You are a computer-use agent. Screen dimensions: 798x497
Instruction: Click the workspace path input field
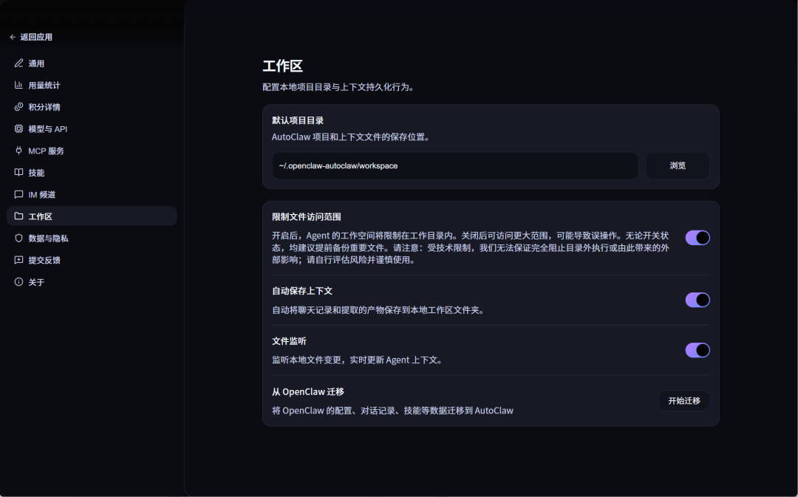click(x=455, y=166)
